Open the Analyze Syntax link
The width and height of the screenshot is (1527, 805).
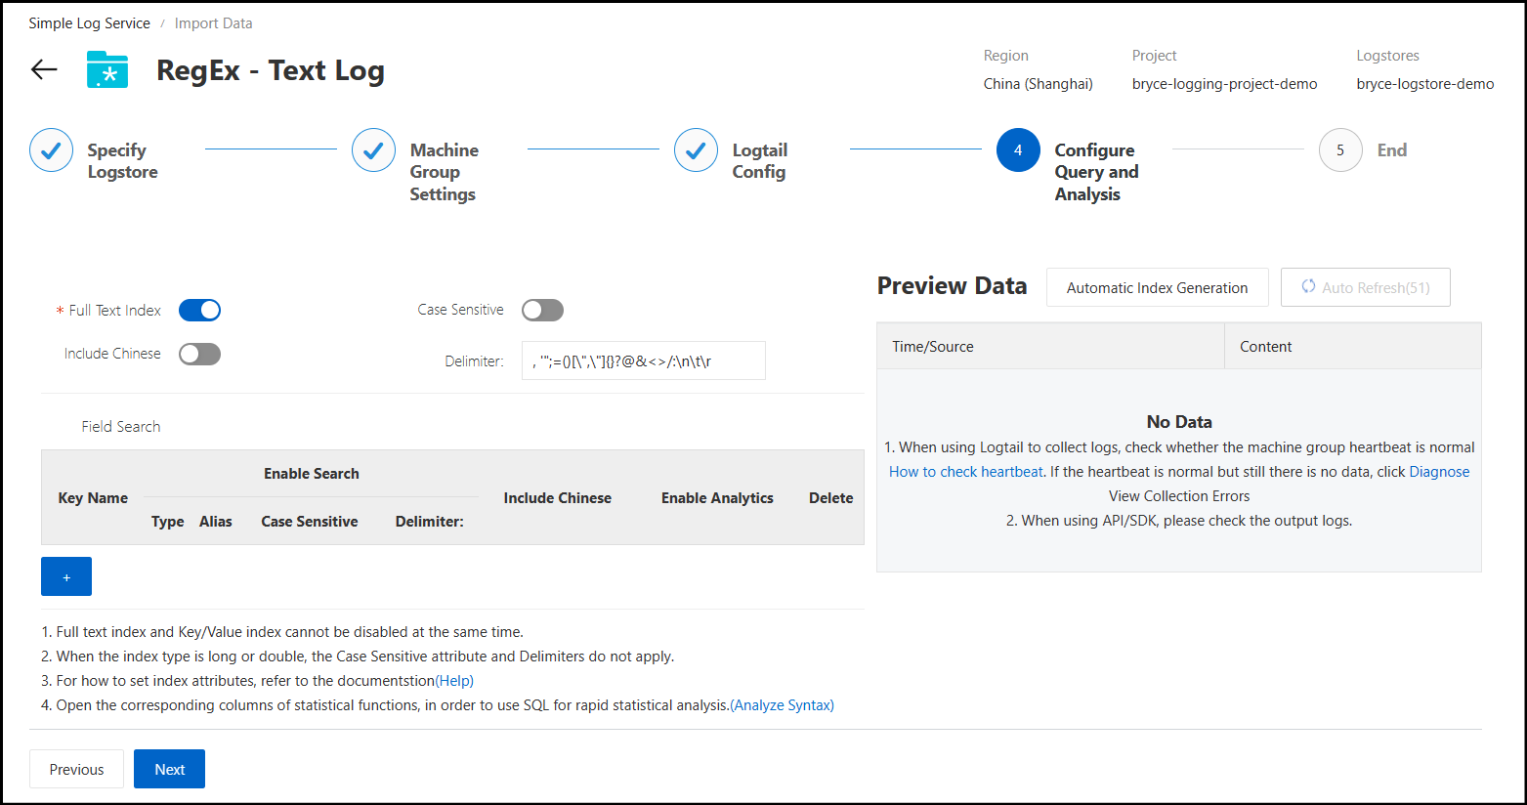click(x=782, y=705)
